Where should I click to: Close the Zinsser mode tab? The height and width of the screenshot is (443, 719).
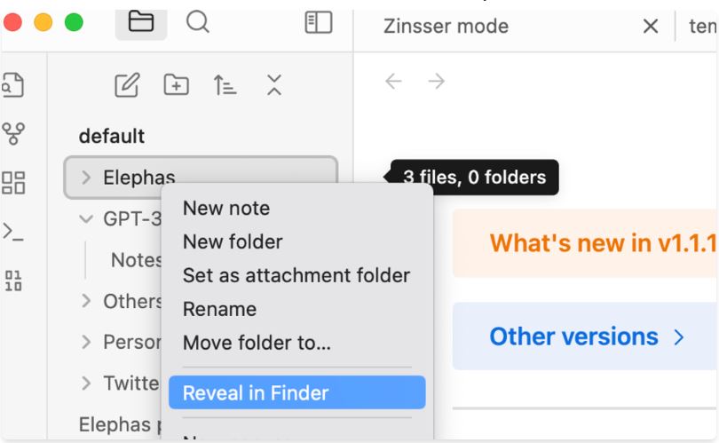[650, 26]
